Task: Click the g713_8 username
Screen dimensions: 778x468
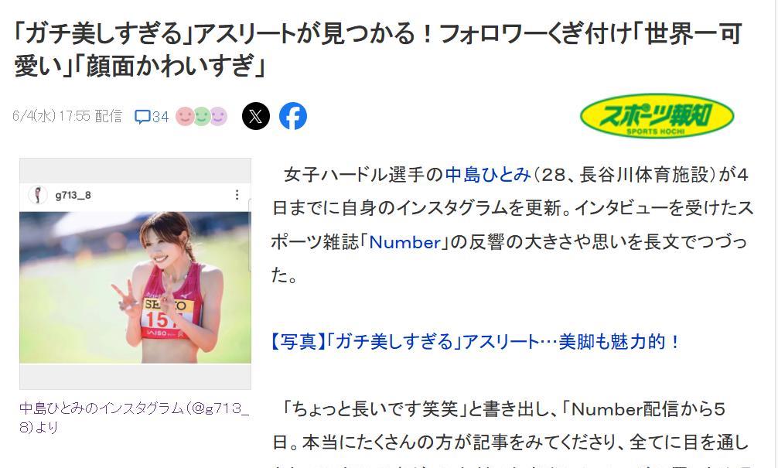Action: (73, 195)
